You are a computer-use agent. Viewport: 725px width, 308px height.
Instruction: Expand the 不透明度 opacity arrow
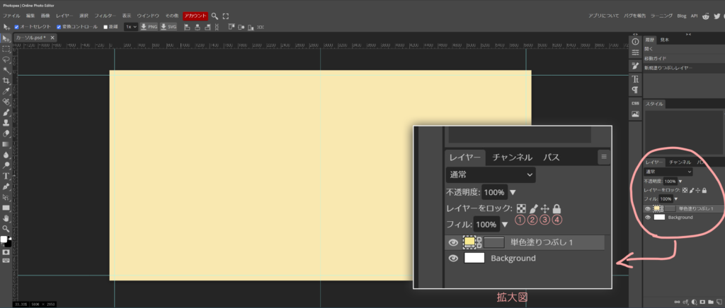[681, 182]
